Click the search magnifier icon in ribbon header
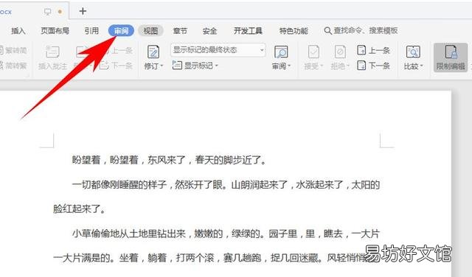The width and height of the screenshot is (472, 277). coord(327,31)
